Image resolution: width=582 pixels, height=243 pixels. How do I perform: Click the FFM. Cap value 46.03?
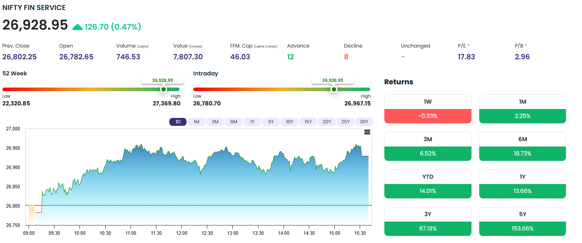pyautogui.click(x=240, y=57)
